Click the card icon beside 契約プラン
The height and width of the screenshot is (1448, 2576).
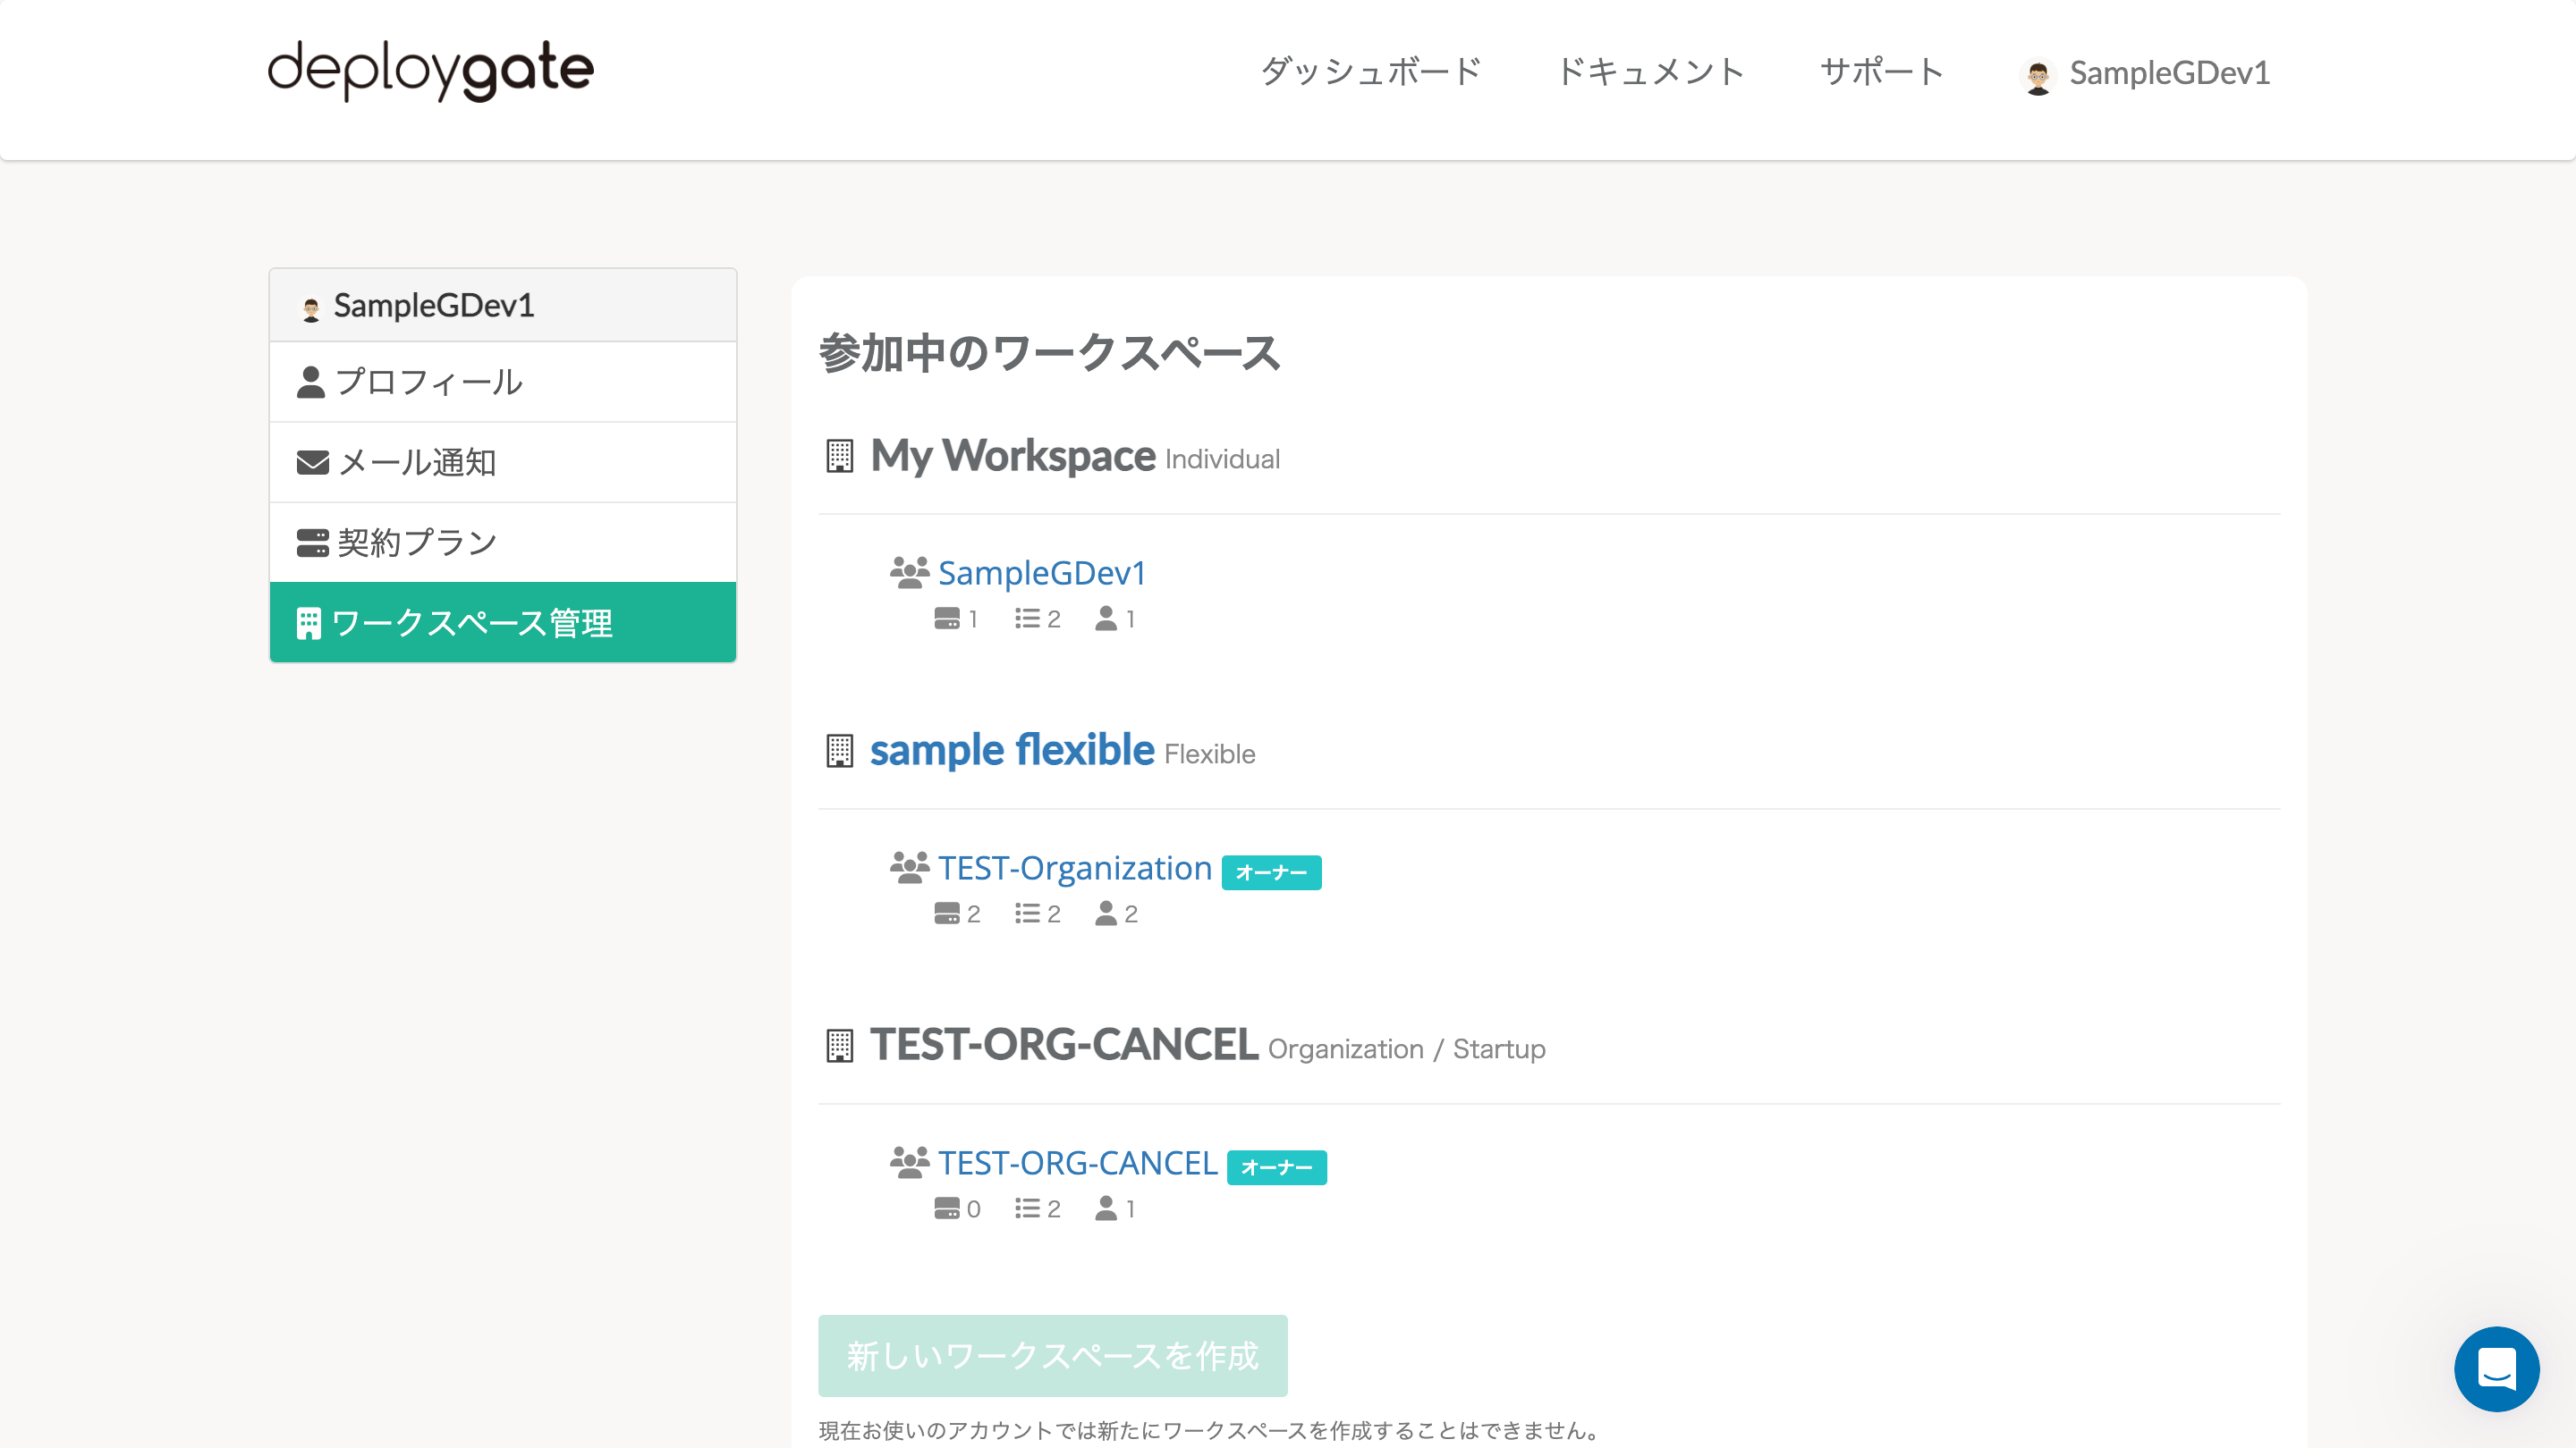(x=311, y=541)
